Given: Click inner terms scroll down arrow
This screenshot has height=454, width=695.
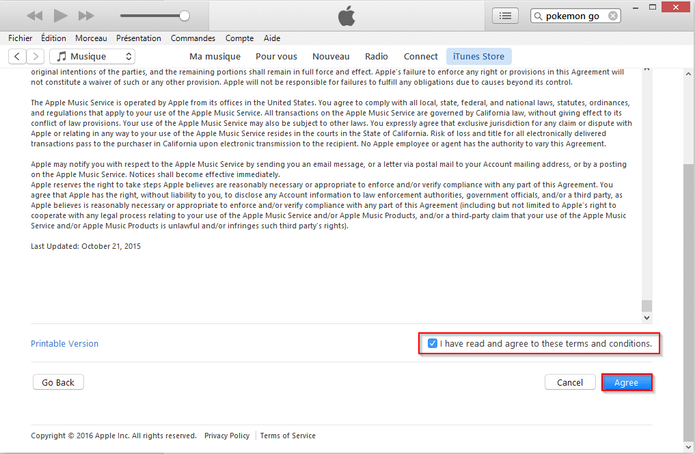Looking at the screenshot, I should 646,317.
